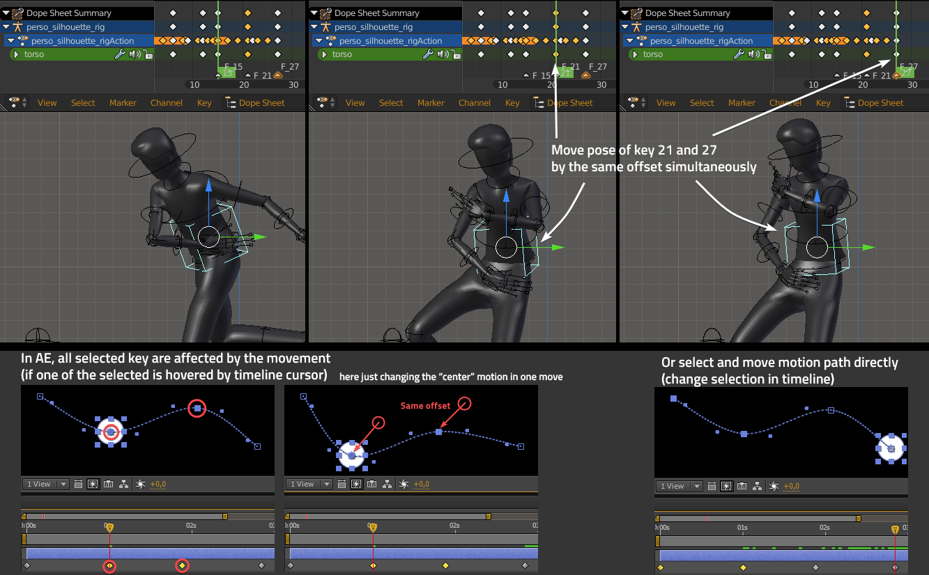Open Select menu in middle dope sheet
This screenshot has height=575, width=929.
point(391,103)
